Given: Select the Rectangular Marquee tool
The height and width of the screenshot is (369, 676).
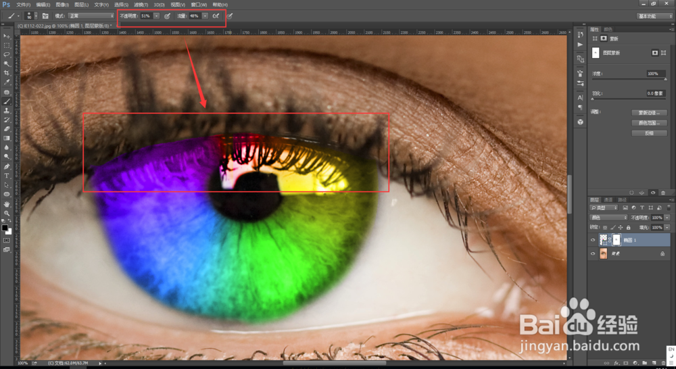Looking at the screenshot, I should (7, 45).
